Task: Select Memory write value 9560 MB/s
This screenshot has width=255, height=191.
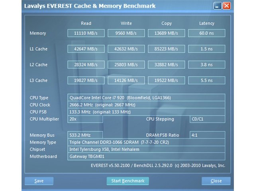Action: 126,33
